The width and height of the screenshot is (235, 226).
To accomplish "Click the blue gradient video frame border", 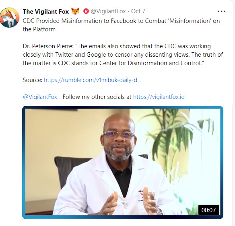I will (123, 107).
